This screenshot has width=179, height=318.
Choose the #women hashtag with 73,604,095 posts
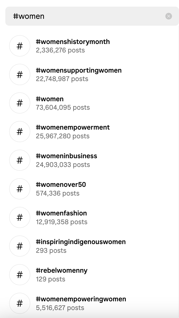[50, 99]
